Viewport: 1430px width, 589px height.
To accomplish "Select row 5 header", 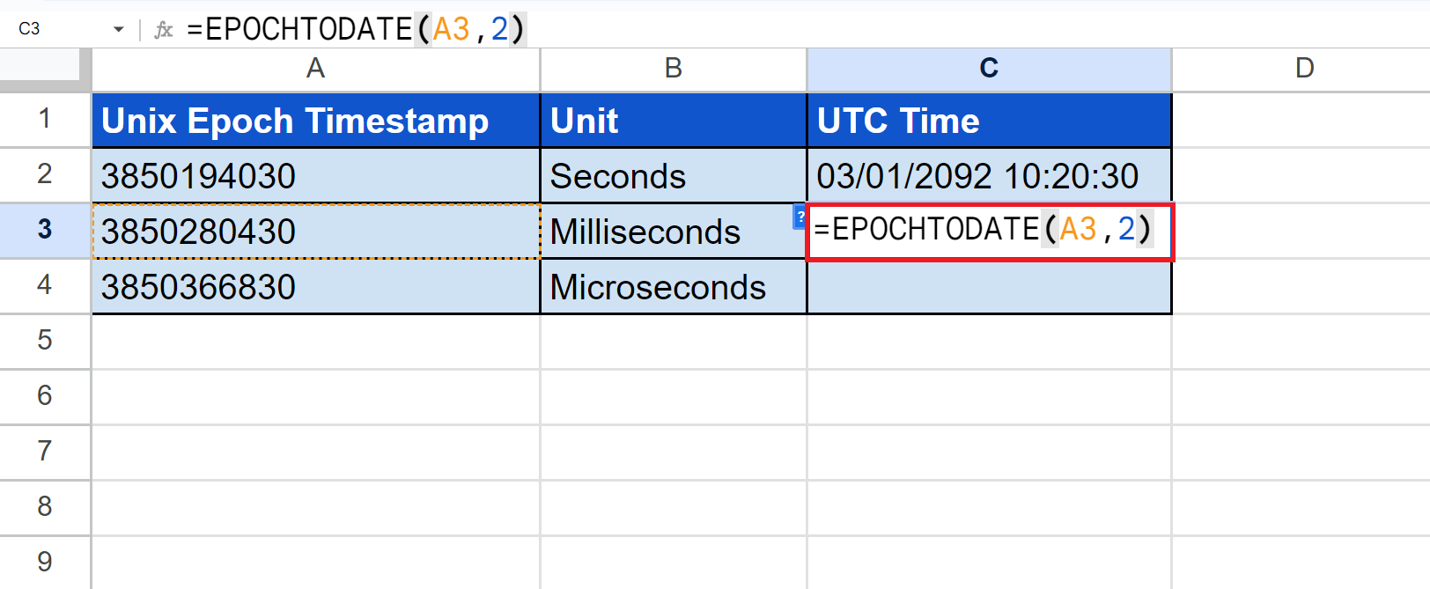I will click(44, 341).
